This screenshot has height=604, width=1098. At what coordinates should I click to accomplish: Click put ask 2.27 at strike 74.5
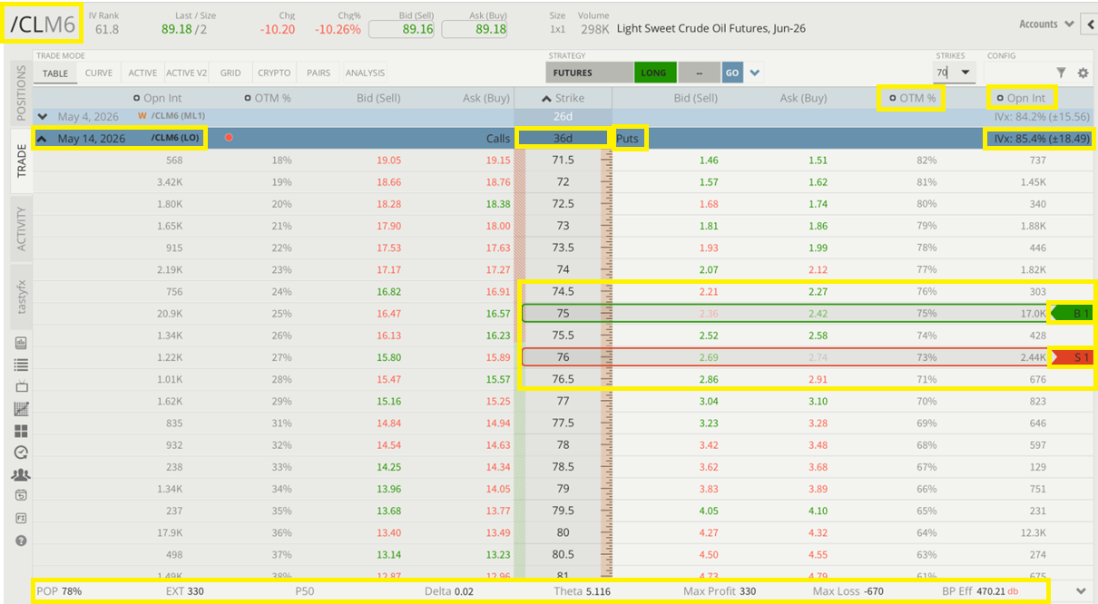pyautogui.click(x=819, y=292)
